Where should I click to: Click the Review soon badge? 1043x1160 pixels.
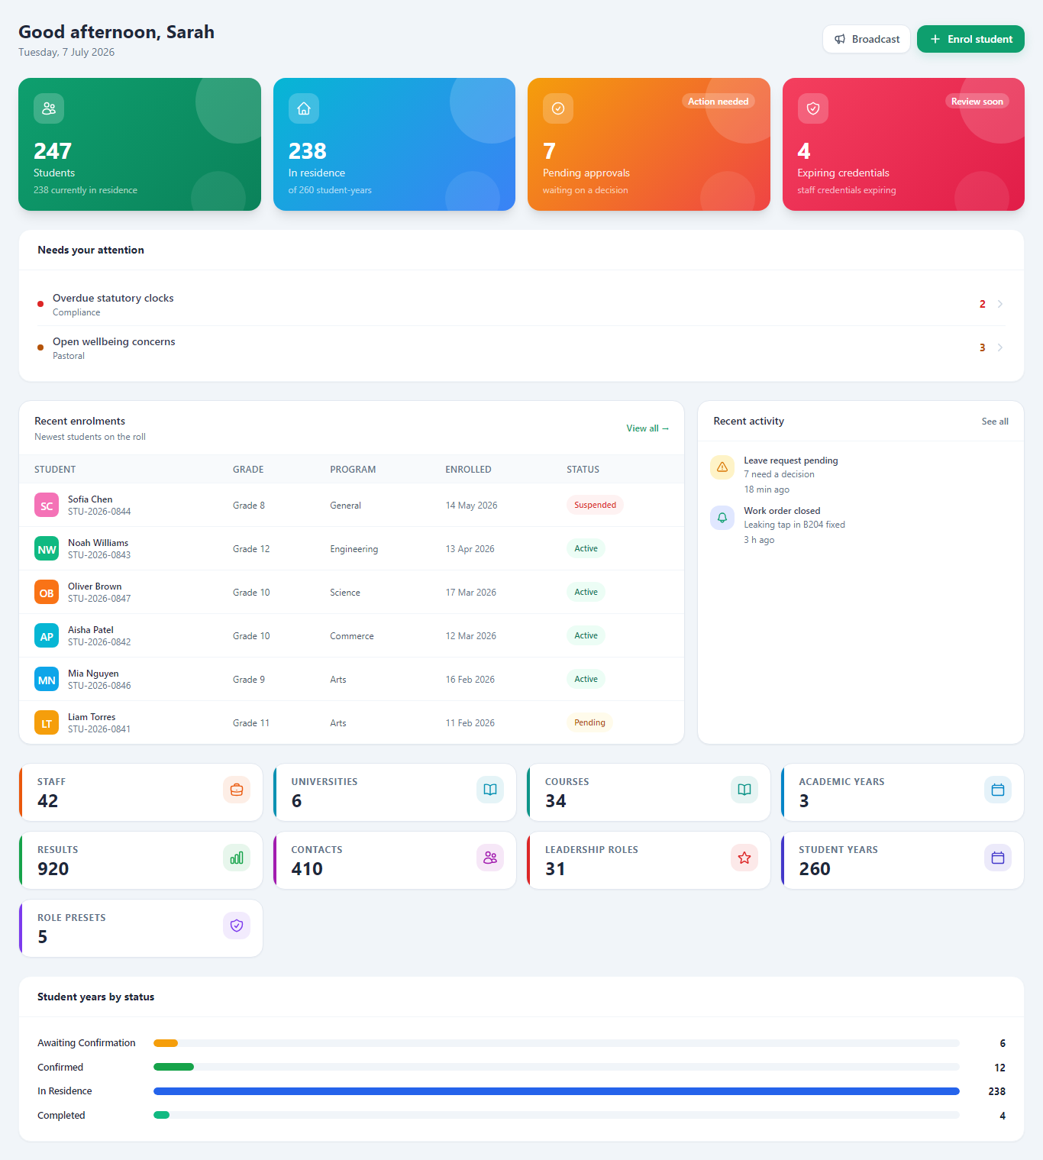[977, 101]
